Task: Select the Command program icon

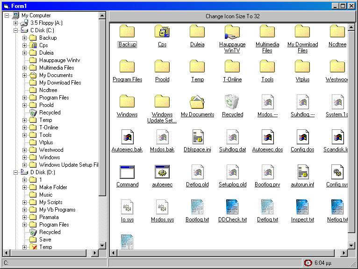Action: pos(127,172)
